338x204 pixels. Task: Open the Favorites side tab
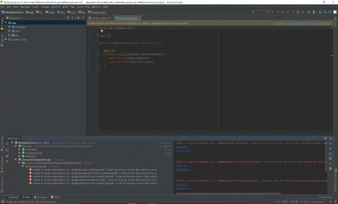click(2, 143)
